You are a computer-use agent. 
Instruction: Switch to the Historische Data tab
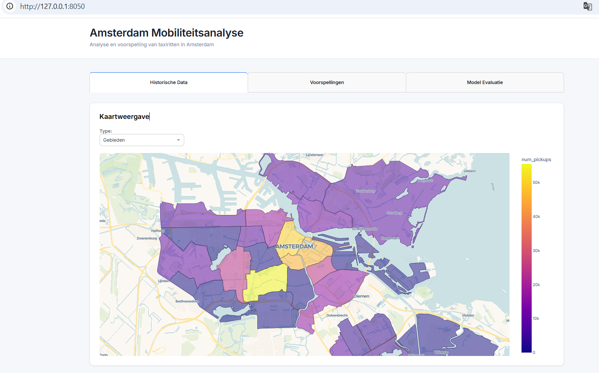[169, 82]
